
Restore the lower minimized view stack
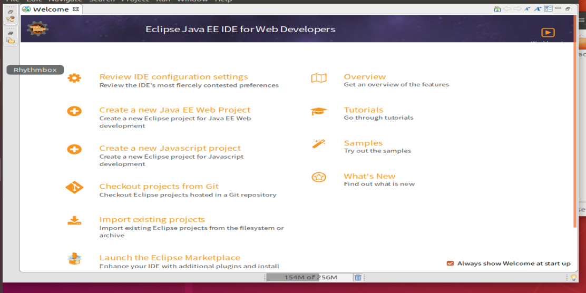pos(11,33)
